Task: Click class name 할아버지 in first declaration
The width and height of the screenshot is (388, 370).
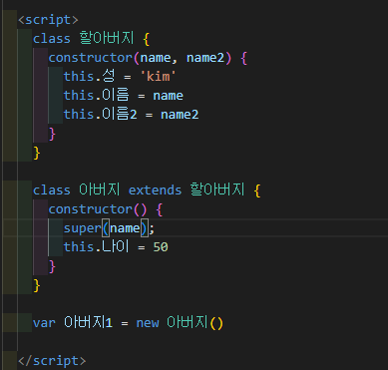Action: pos(107,39)
